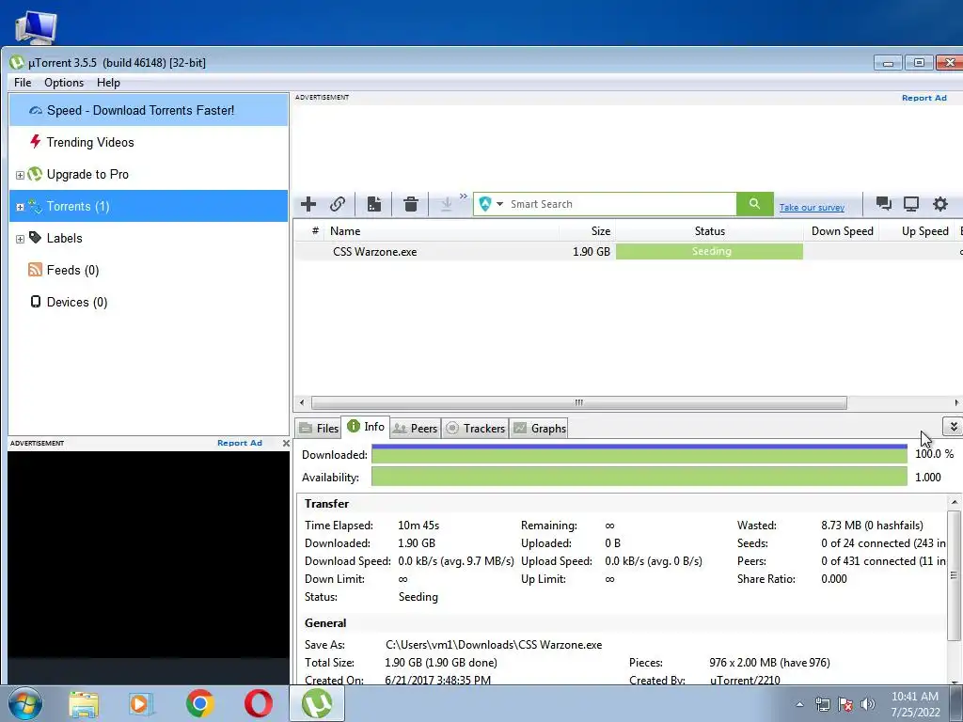Click the Info pane vertical scroll up arrow
This screenshot has width=963, height=722.
coord(955,502)
